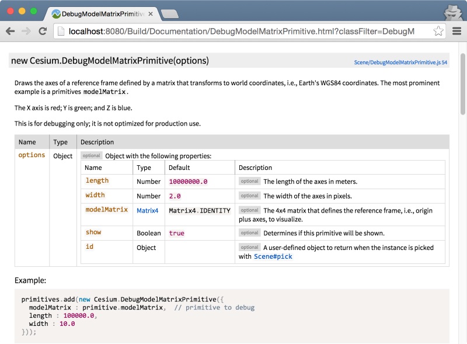Viewport: 467px width, 344px height.
Task: Open the Chrome hamburger menu
Action: (456, 31)
